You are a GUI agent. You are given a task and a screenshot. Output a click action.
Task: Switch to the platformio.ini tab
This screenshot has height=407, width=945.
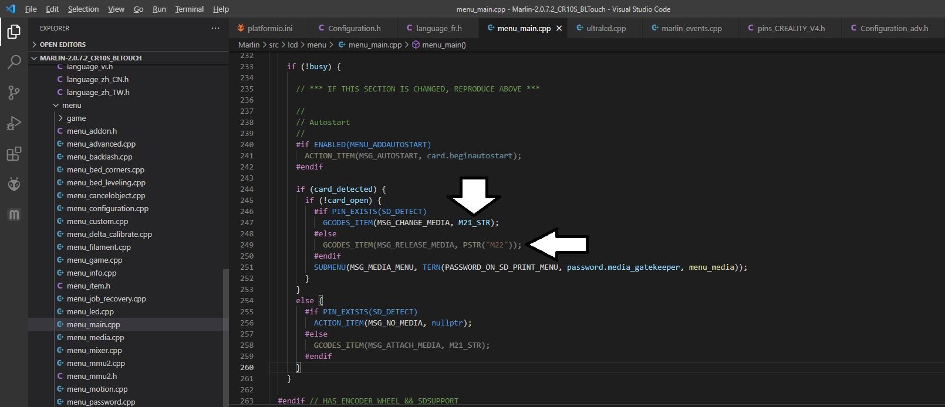click(x=269, y=28)
